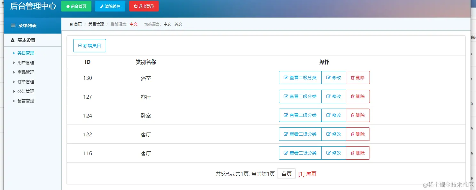Click page number [1] in pagination
The height and width of the screenshot is (190, 476).
pyautogui.click(x=301, y=174)
